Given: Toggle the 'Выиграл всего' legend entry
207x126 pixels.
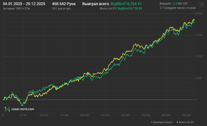Looking at the screenshot, I should (x=162, y=122).
